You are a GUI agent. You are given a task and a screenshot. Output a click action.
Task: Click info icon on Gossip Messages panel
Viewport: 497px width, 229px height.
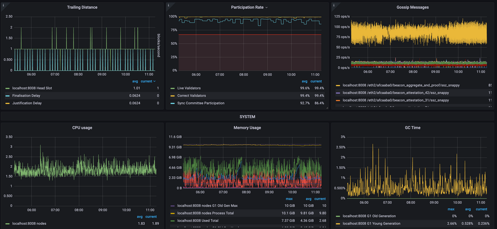[x=334, y=5]
